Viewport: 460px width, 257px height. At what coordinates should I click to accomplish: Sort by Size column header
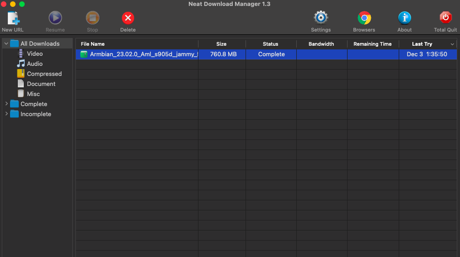point(222,44)
